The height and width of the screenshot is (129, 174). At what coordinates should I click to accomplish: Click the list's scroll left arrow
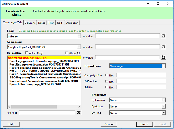(x=9, y=107)
